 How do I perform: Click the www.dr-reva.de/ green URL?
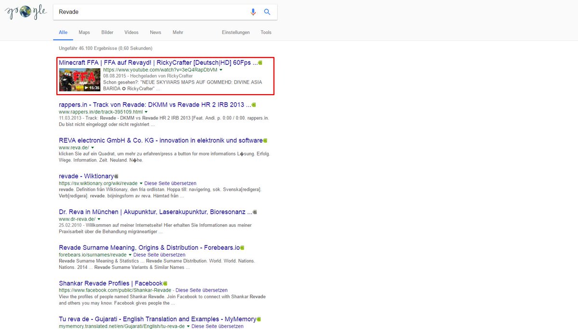(77, 219)
